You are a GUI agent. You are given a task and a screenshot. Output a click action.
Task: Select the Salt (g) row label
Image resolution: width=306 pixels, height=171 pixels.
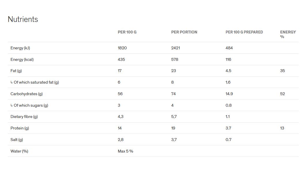tap(17, 140)
